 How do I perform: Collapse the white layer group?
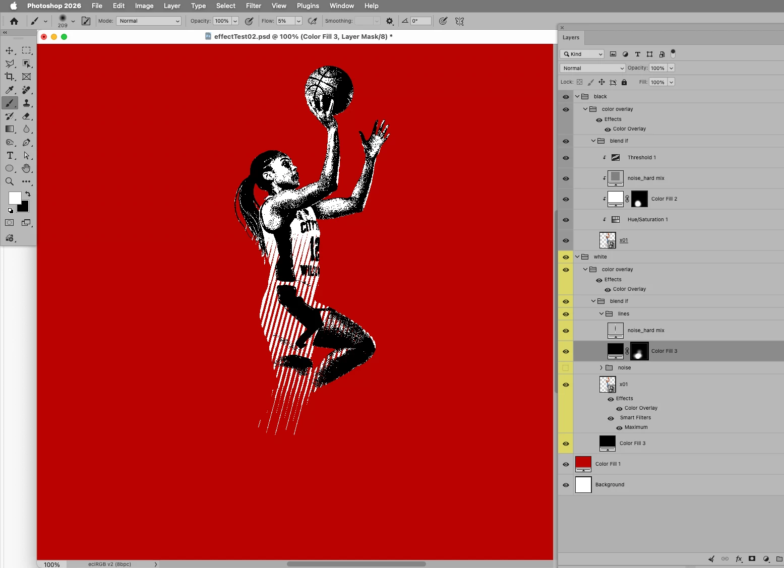pyautogui.click(x=577, y=257)
